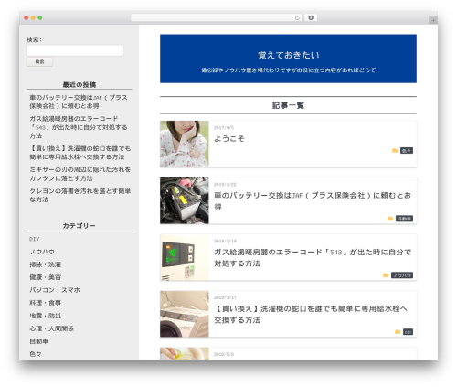Click the DIY tag on washing machine card
Image resolution: width=457 pixels, height=387 pixels.
point(408,332)
